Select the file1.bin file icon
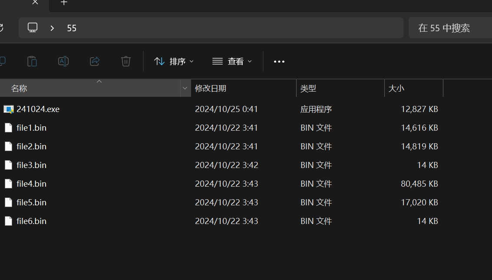 (8, 128)
